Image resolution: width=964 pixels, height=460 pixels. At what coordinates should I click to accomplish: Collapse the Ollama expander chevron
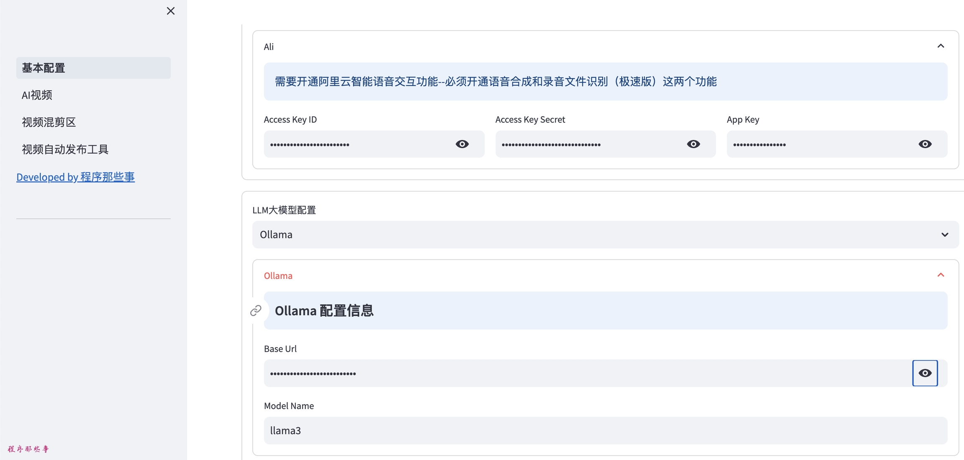[x=941, y=275]
